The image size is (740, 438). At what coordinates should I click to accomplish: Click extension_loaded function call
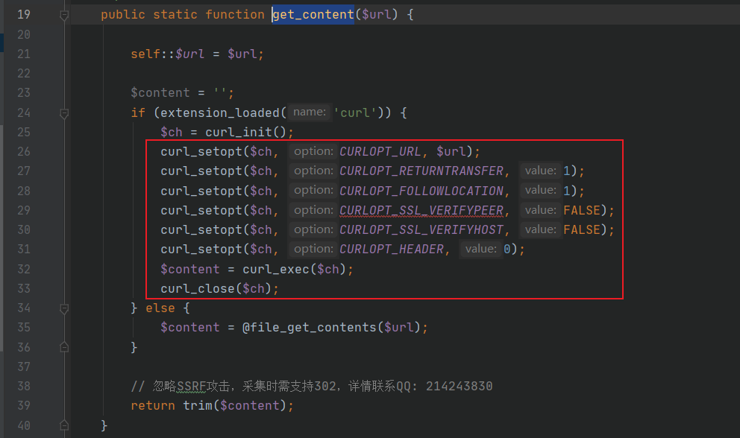220,112
